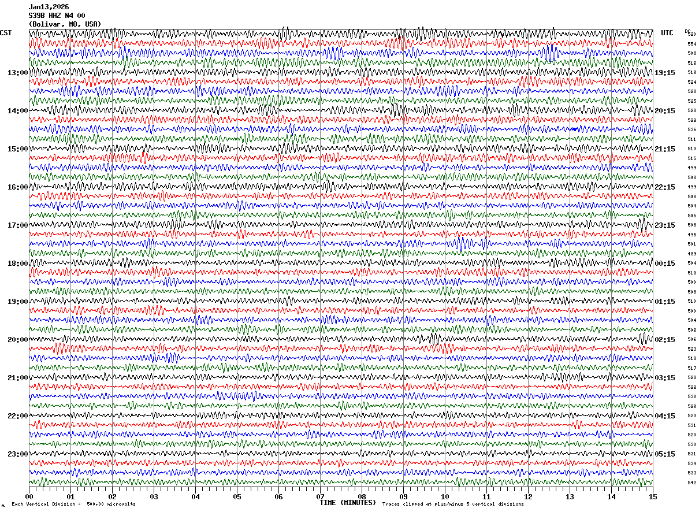Click the DC offset value 536
Screen dimensions: 699x512
coord(691,129)
